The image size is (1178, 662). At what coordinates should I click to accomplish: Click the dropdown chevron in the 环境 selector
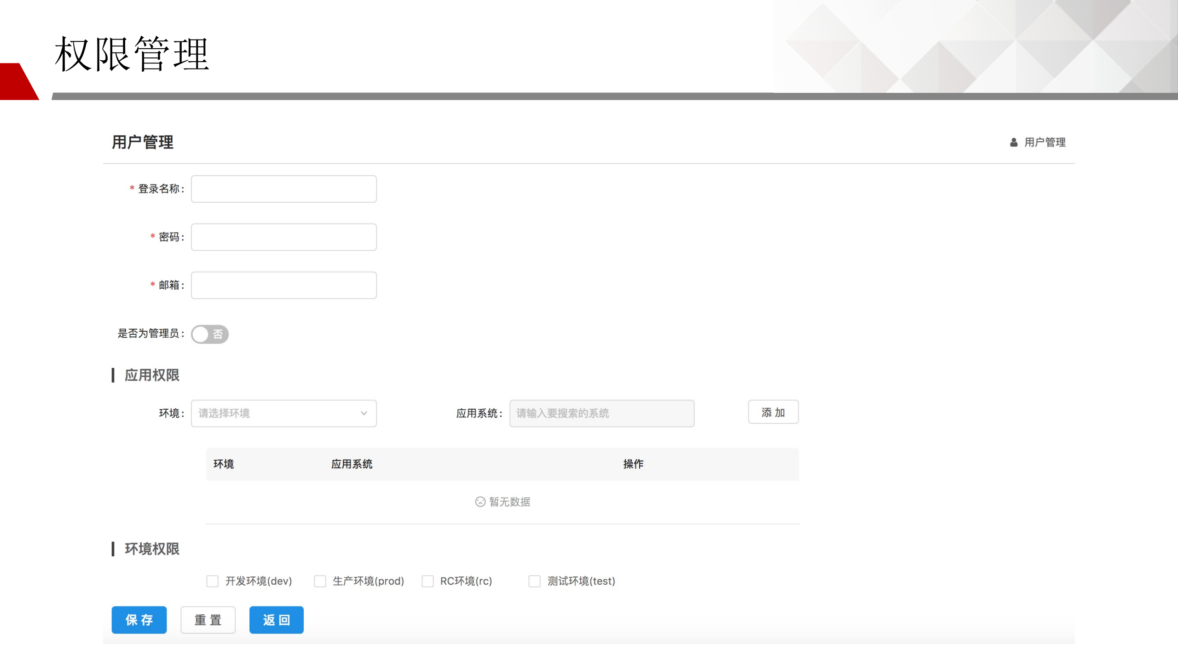point(364,413)
